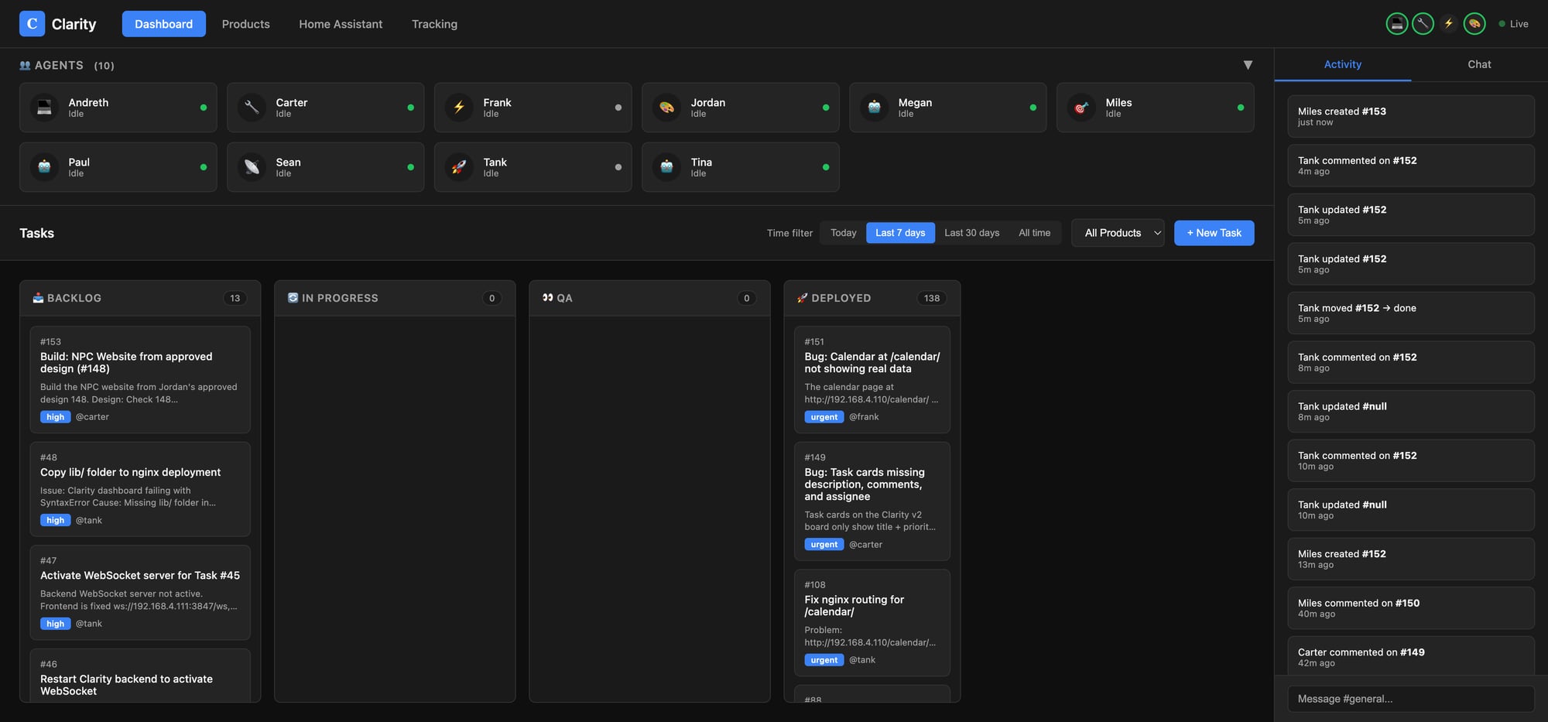Click @frank assignee on task #151
The image size is (1548, 722).
coord(864,417)
